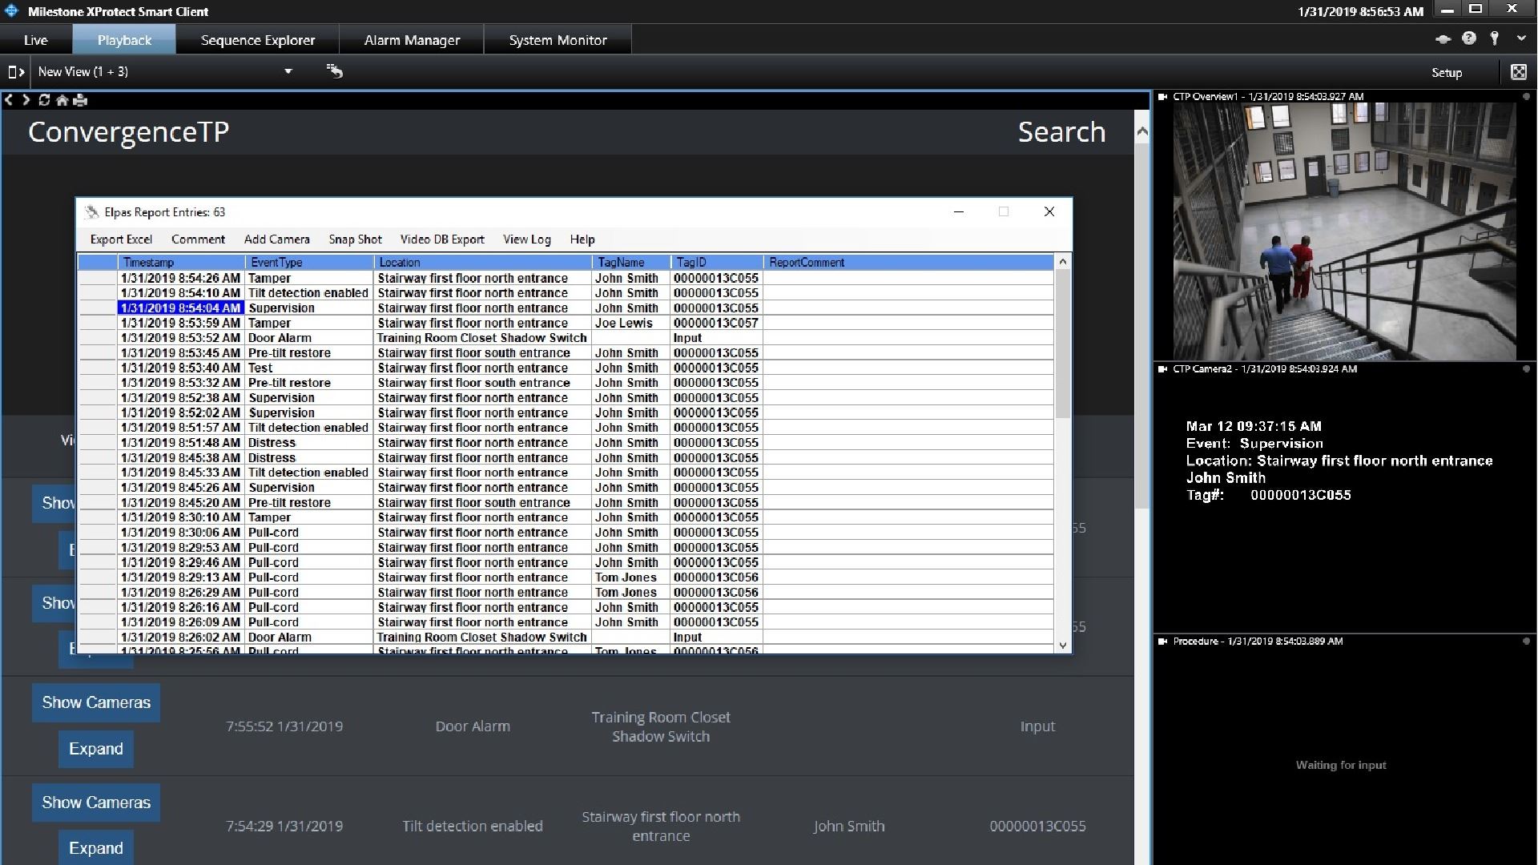Switch to the Playback tab
This screenshot has height=865, width=1538.
124,40
